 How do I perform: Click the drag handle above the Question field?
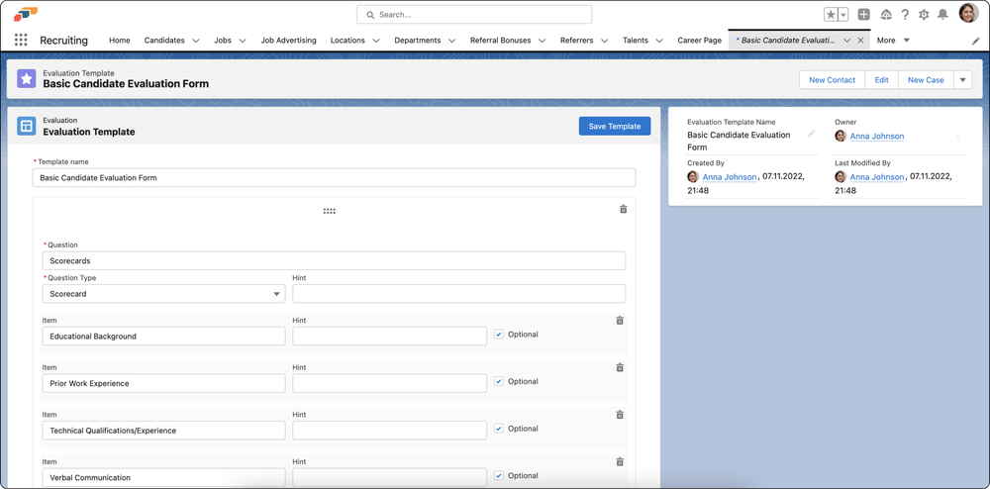click(x=329, y=211)
